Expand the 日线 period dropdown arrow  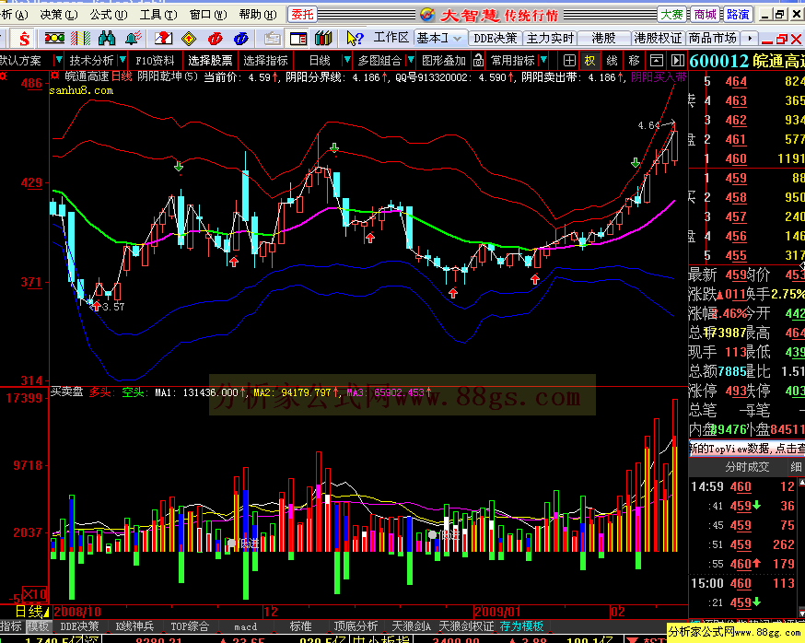coord(346,60)
